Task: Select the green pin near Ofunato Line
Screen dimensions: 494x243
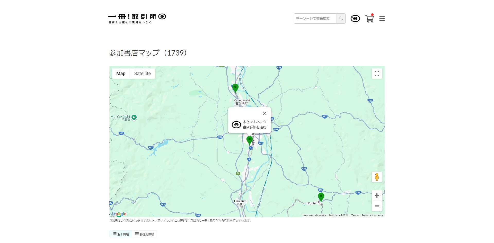Action: 321,197
